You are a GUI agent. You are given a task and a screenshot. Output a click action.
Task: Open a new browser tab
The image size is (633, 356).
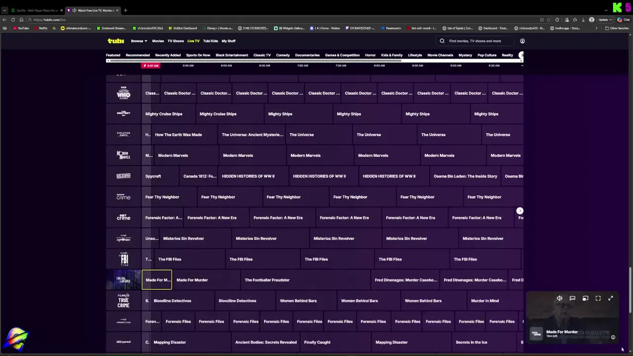click(x=126, y=10)
